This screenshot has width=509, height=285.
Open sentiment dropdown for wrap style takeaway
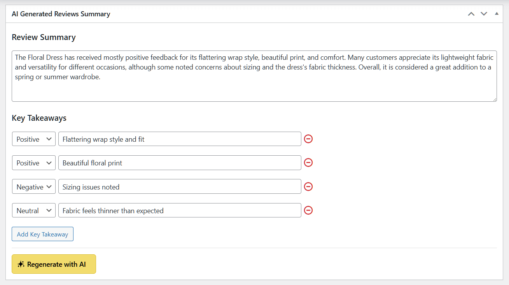(x=34, y=139)
